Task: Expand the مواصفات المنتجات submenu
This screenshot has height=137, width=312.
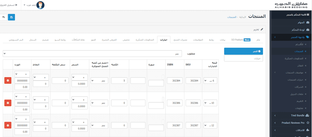Action: pyautogui.click(x=291, y=73)
